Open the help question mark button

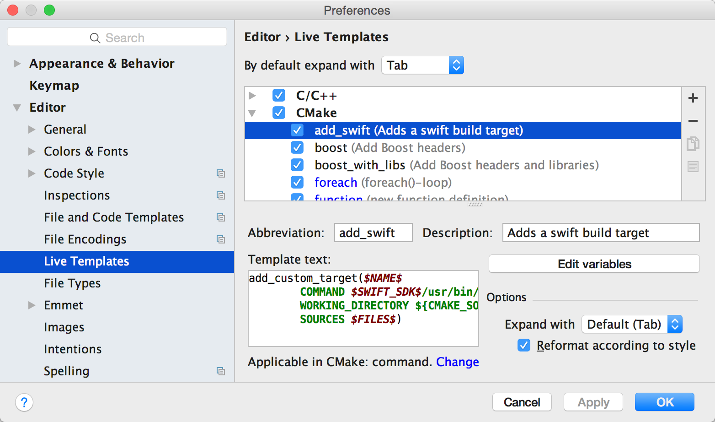click(24, 402)
